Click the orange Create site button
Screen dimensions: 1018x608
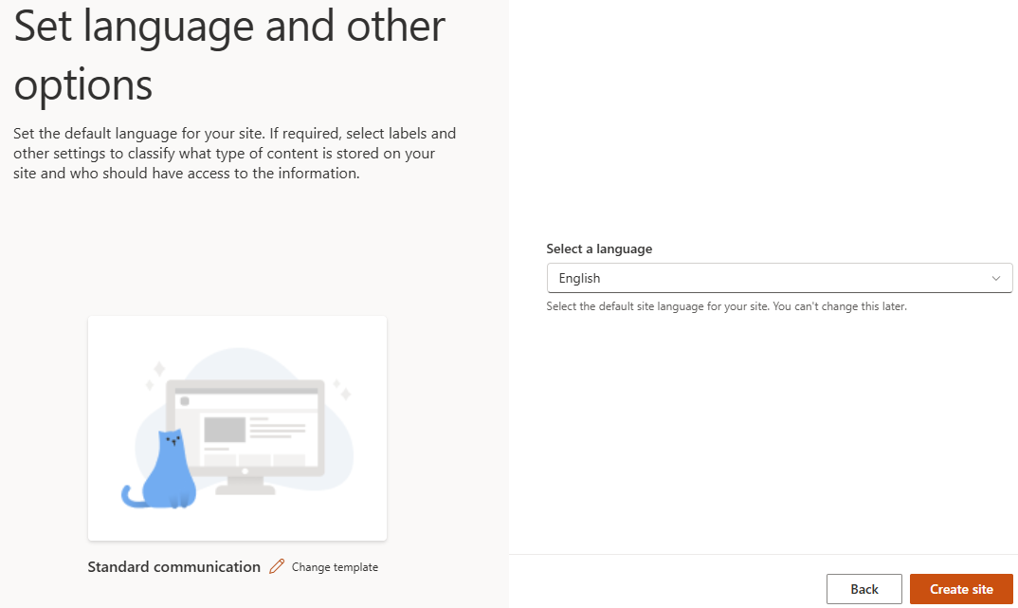click(961, 589)
